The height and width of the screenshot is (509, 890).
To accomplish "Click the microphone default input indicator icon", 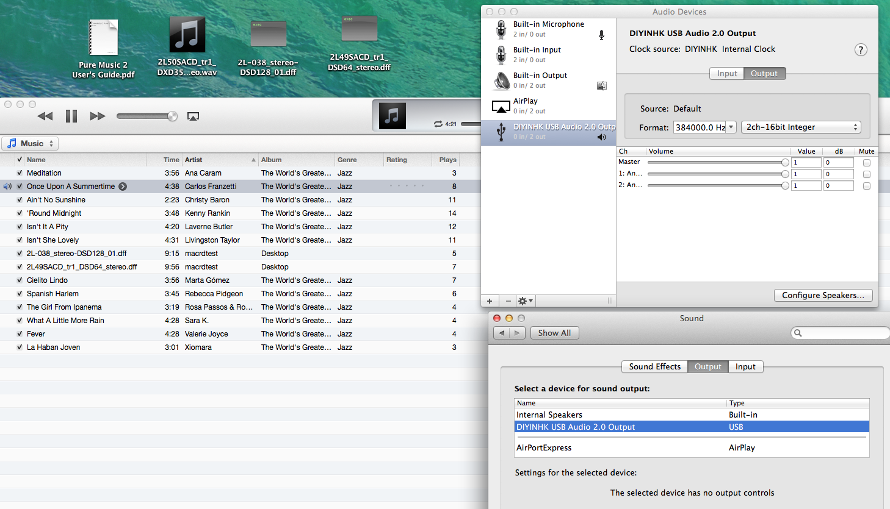I will (x=601, y=35).
